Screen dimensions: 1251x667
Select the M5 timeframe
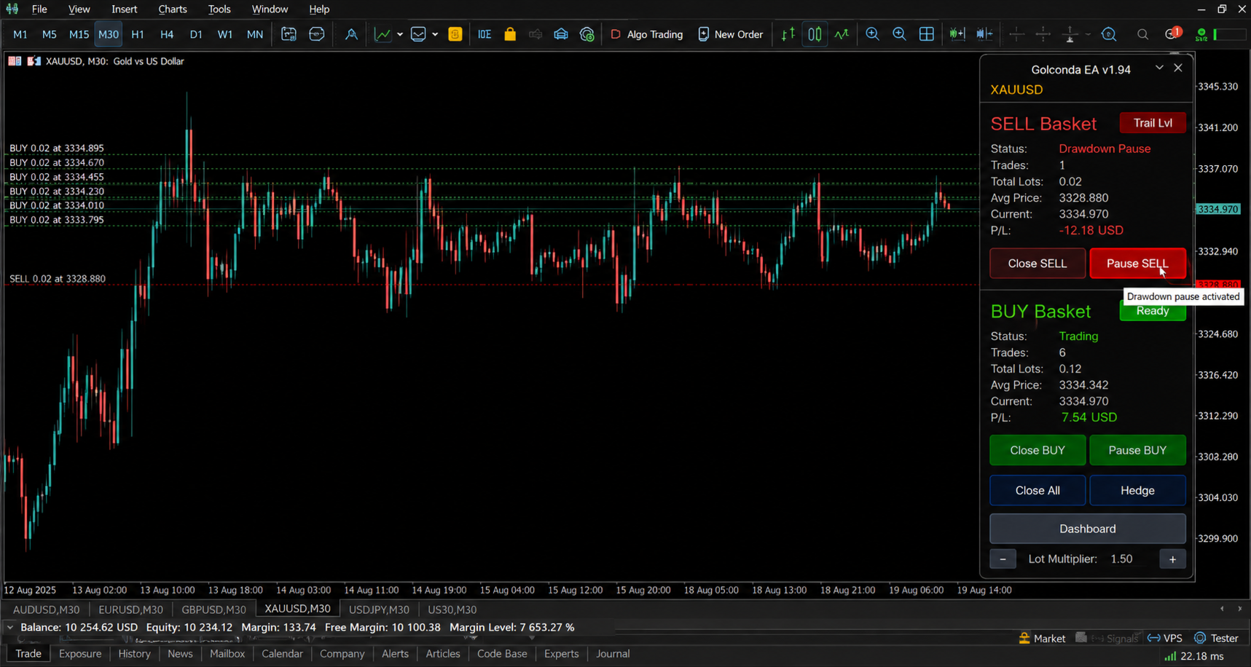click(x=49, y=34)
